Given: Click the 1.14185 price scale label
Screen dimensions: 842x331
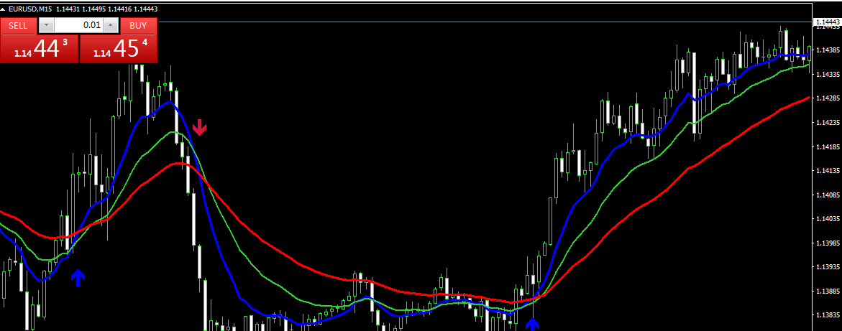Looking at the screenshot, I should click(x=828, y=146).
